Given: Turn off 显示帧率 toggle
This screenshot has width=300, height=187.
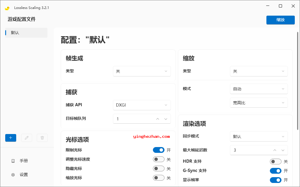Looking at the screenshot, I should (276, 180).
